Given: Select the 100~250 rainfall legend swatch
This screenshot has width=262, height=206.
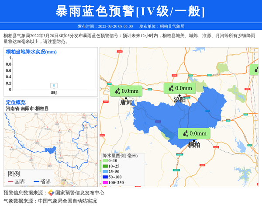Looking at the screenshot, I should 105,182.
